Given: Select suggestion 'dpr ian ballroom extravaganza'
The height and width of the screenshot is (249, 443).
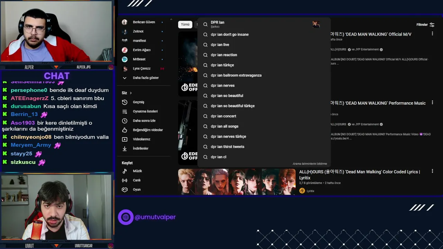Looking at the screenshot, I should 236,75.
